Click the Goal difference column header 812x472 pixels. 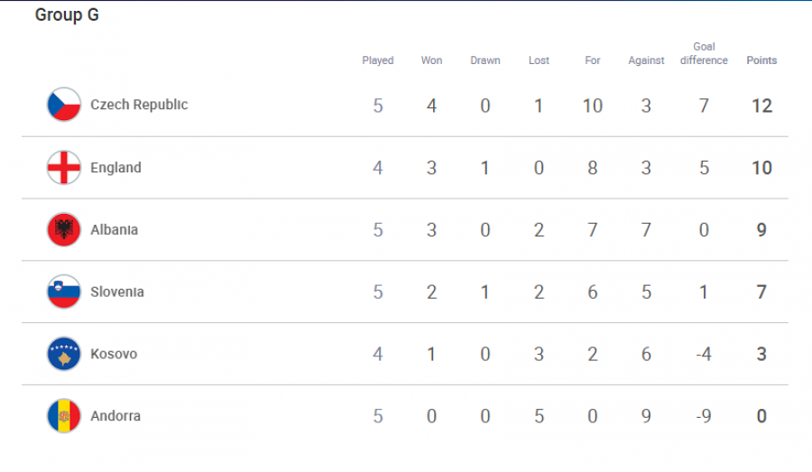[704, 53]
